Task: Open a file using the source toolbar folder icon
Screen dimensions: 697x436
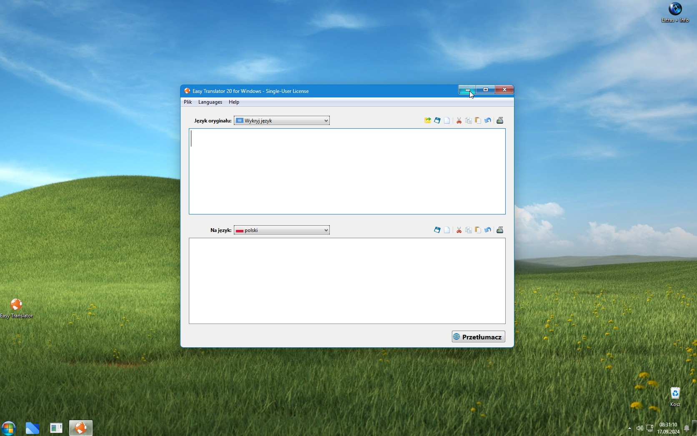Action: [428, 121]
